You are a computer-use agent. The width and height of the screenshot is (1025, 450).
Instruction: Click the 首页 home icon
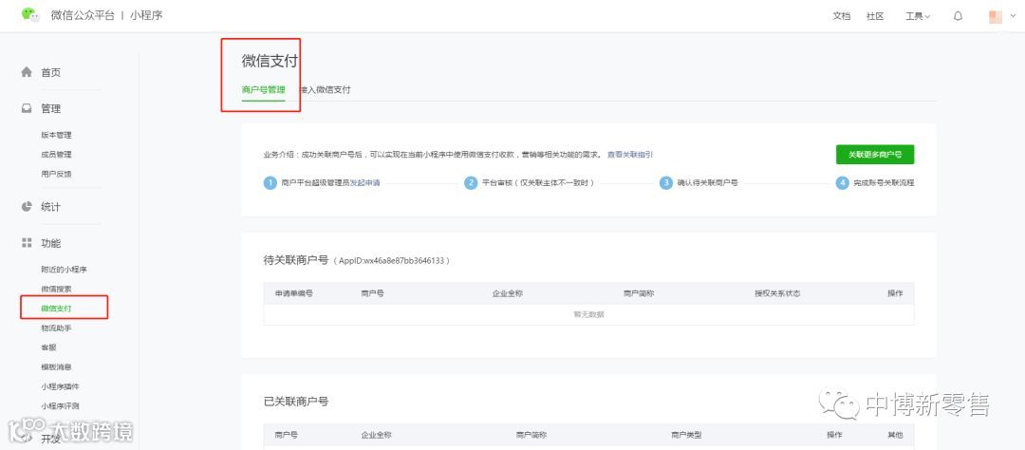pyautogui.click(x=27, y=72)
